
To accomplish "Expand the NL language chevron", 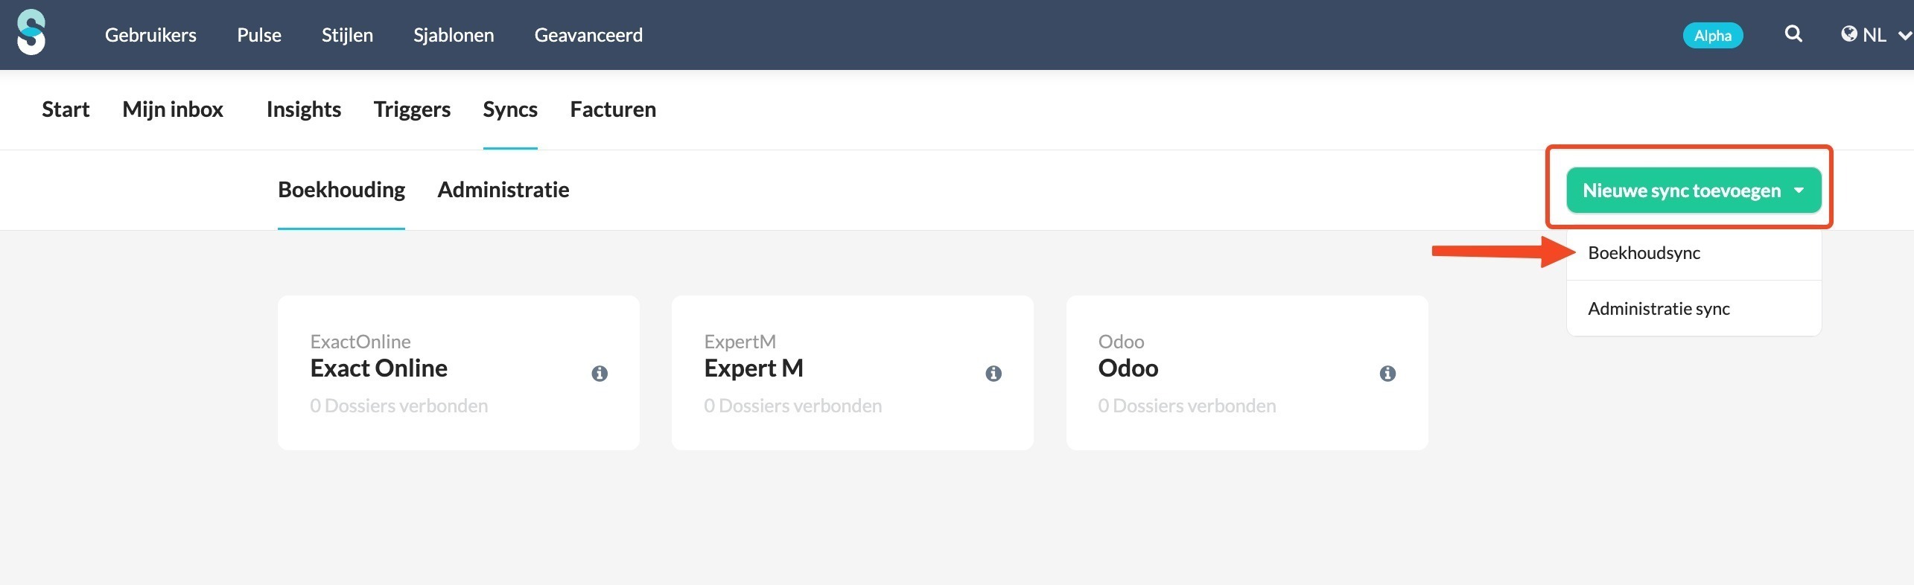I will point(1904,35).
